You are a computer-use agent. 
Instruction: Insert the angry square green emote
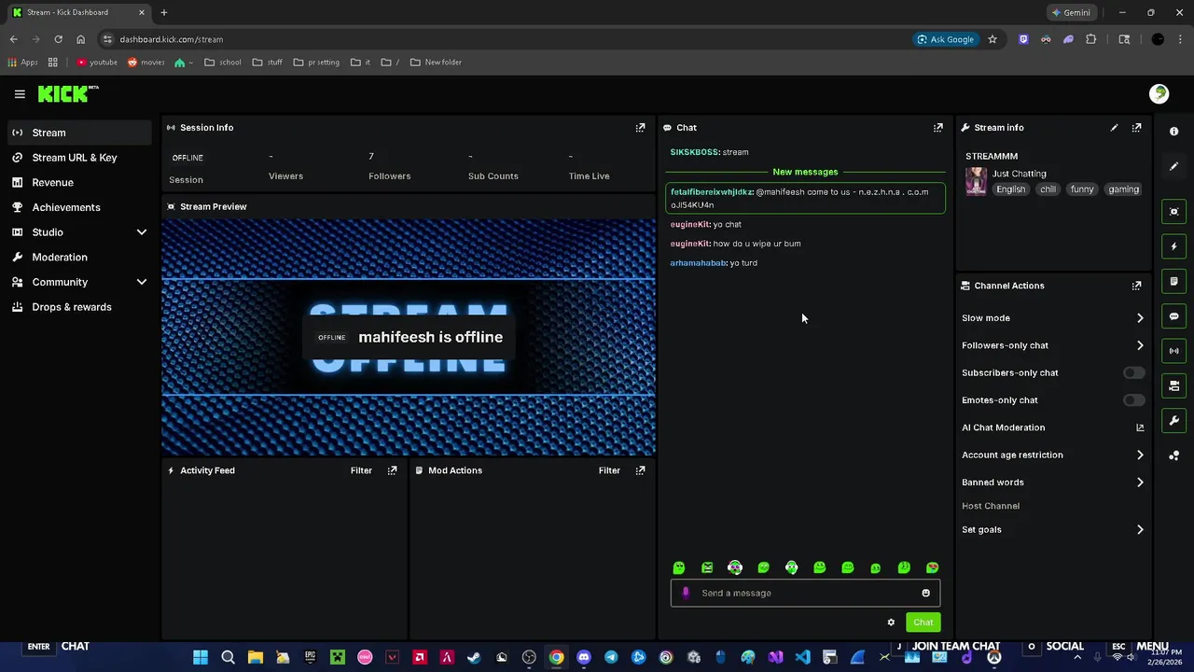(x=707, y=567)
